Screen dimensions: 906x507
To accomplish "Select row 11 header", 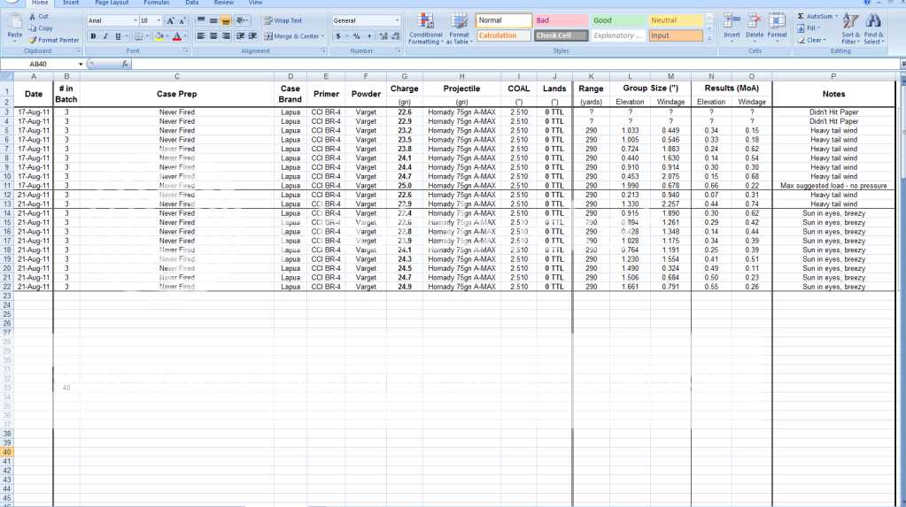I will point(7,186).
